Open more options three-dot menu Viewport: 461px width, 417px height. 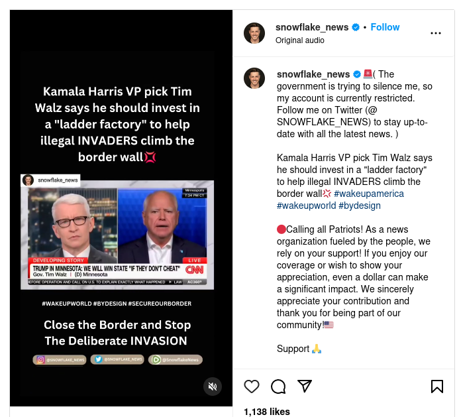[x=435, y=33]
